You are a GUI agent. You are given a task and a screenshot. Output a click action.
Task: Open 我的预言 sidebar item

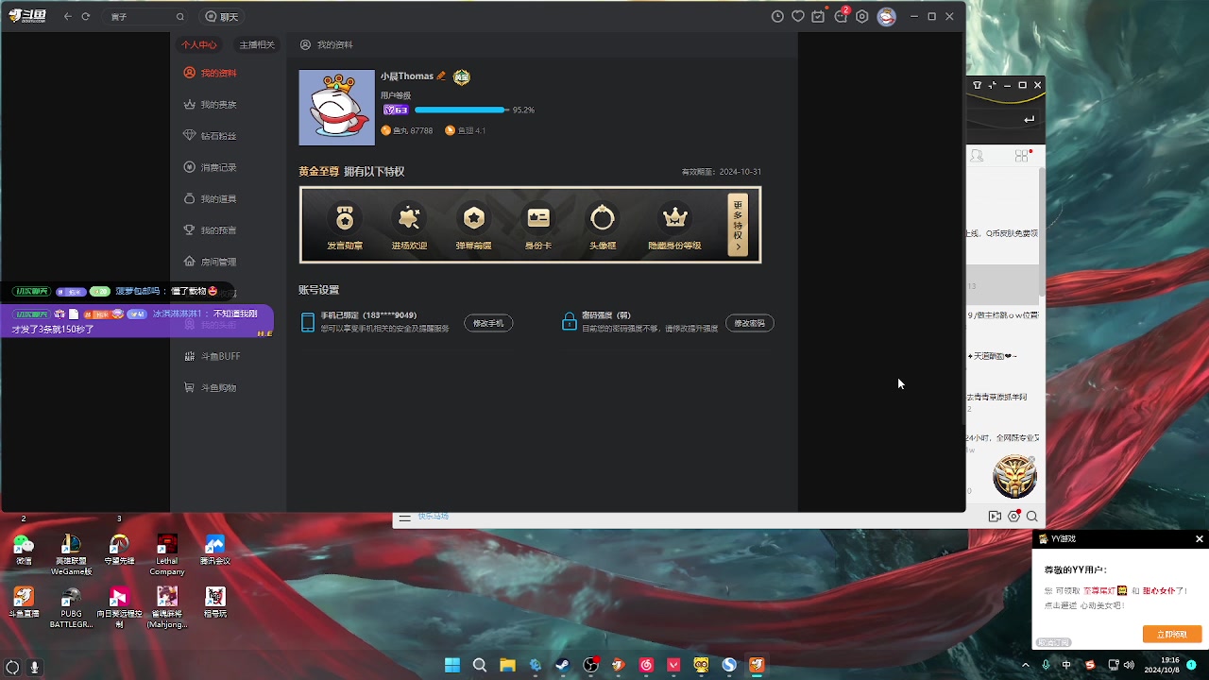tap(211, 230)
